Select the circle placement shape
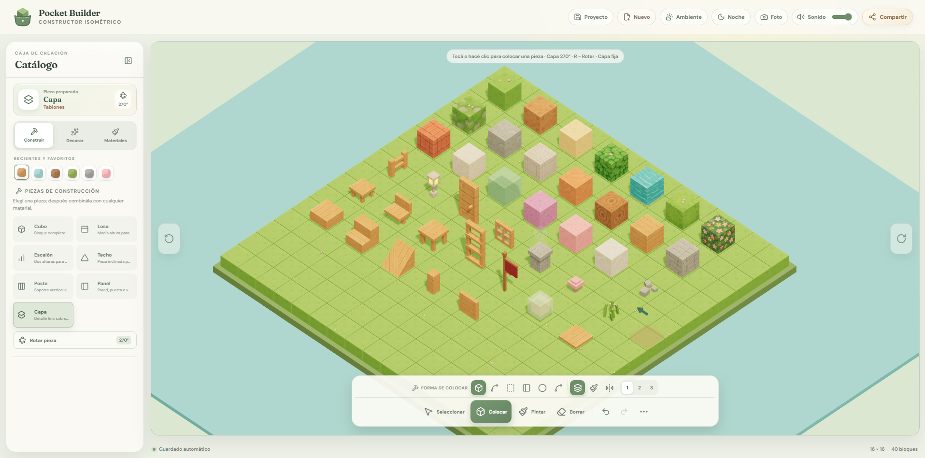 tap(542, 388)
